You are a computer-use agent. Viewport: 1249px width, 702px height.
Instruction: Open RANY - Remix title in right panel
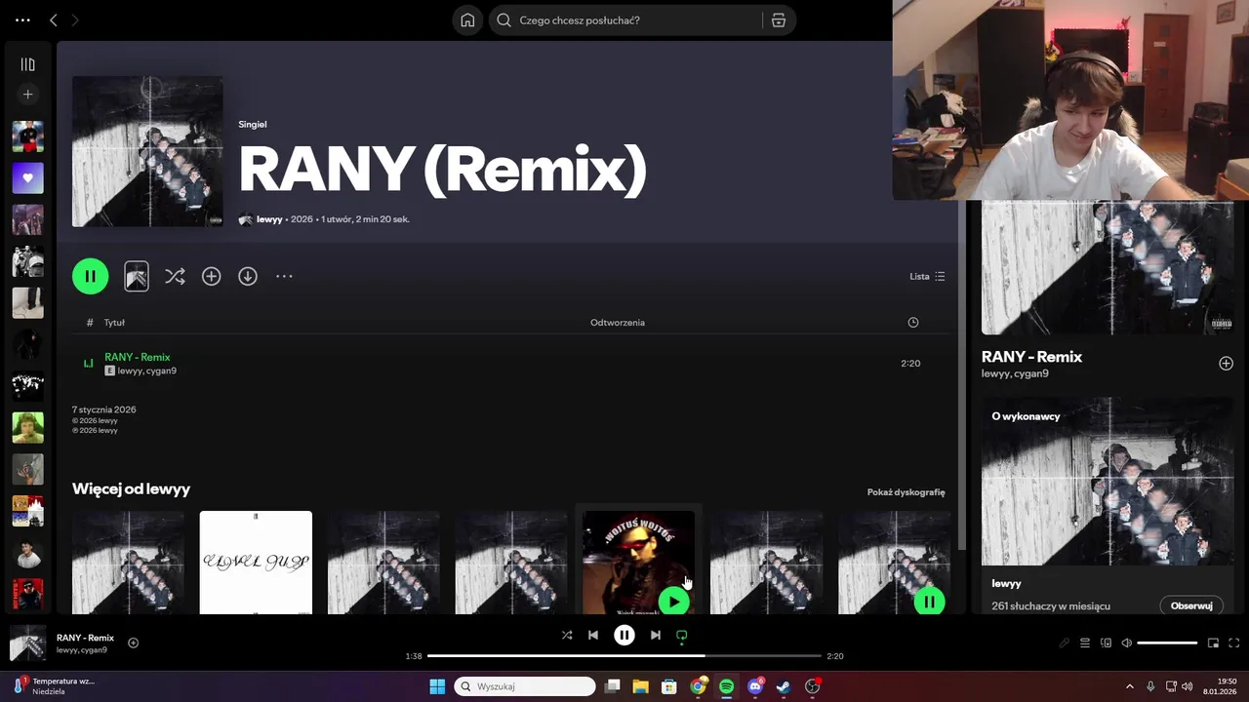1031,357
